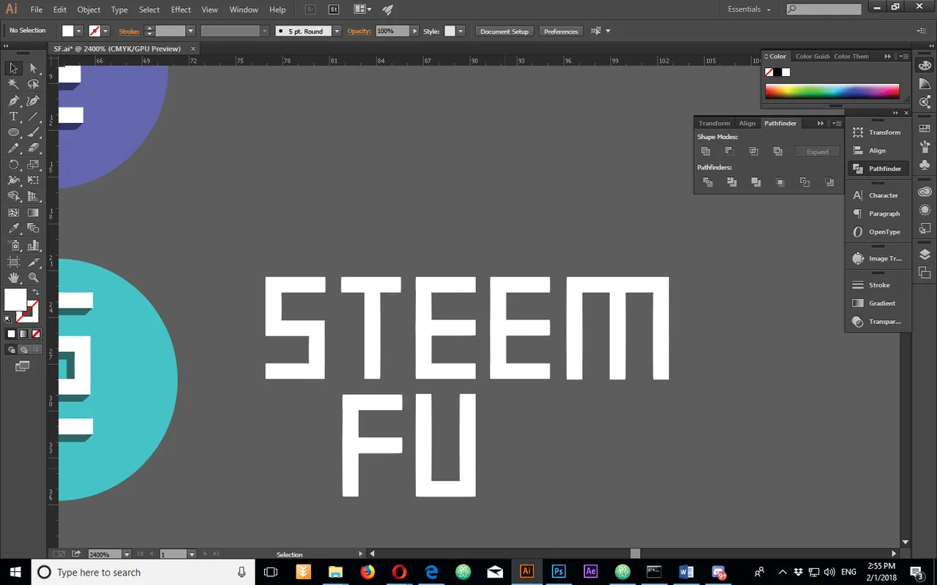The width and height of the screenshot is (937, 585).
Task: Click the Unite shape mode icon
Action: pos(706,151)
